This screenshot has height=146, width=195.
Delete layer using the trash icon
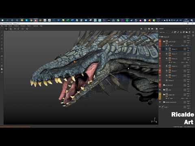tap(190, 32)
